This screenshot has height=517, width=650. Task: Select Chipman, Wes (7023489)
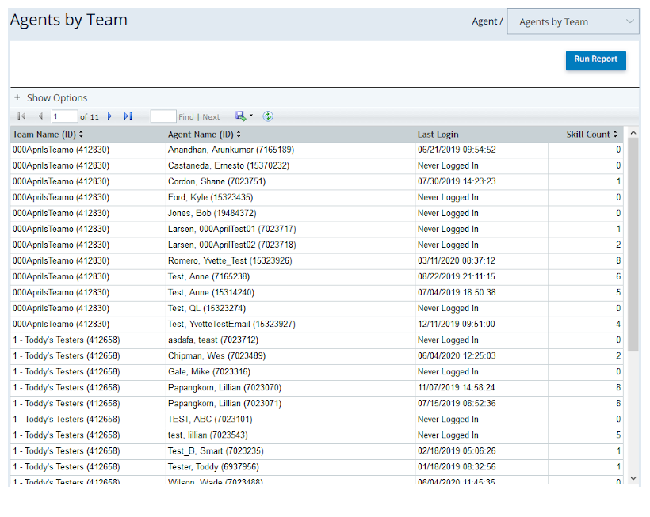(x=217, y=356)
